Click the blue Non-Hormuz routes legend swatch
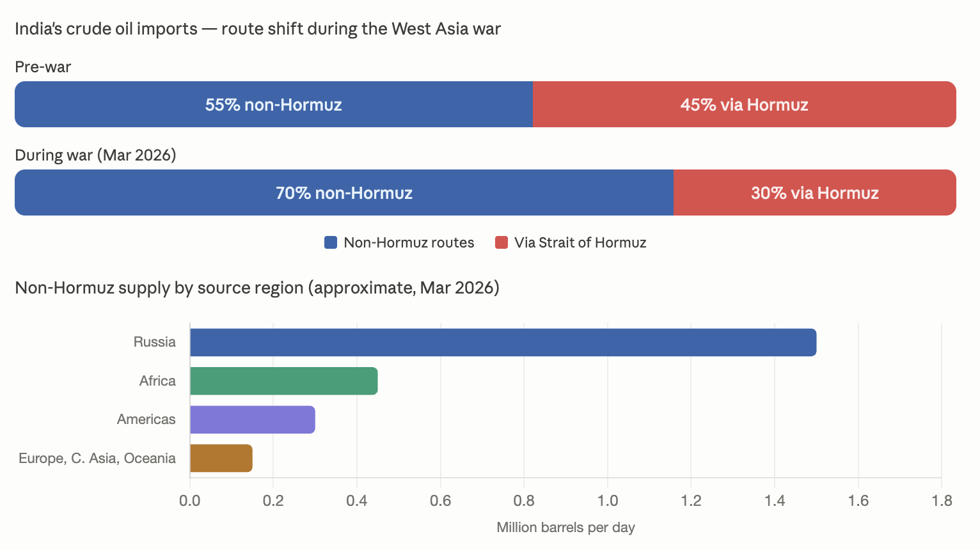Viewport: 980px width, 550px height. click(x=331, y=242)
